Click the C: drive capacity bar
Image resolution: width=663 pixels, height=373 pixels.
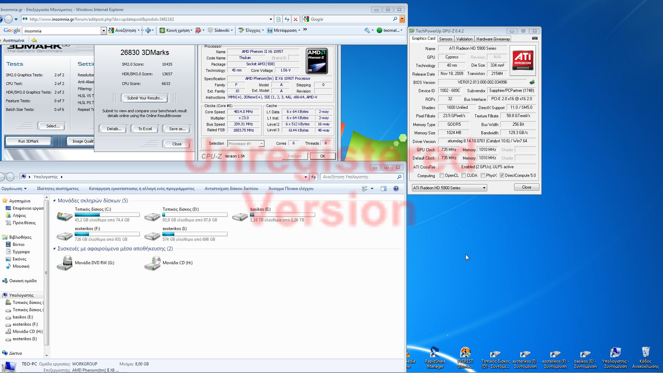tap(107, 215)
